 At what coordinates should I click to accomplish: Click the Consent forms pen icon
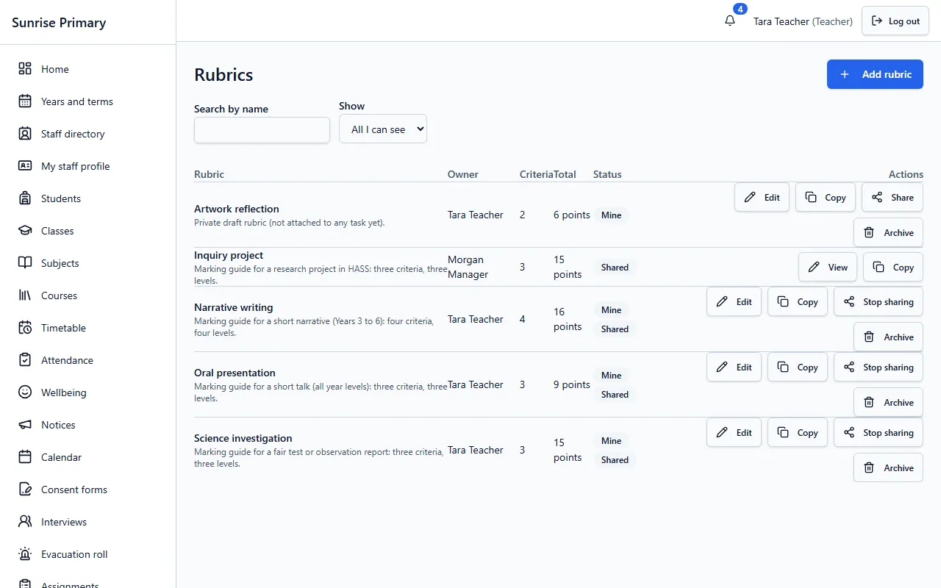coord(25,490)
